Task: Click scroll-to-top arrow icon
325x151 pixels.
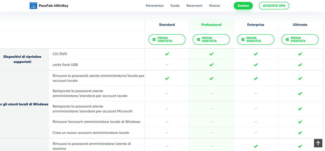Action: (318, 143)
